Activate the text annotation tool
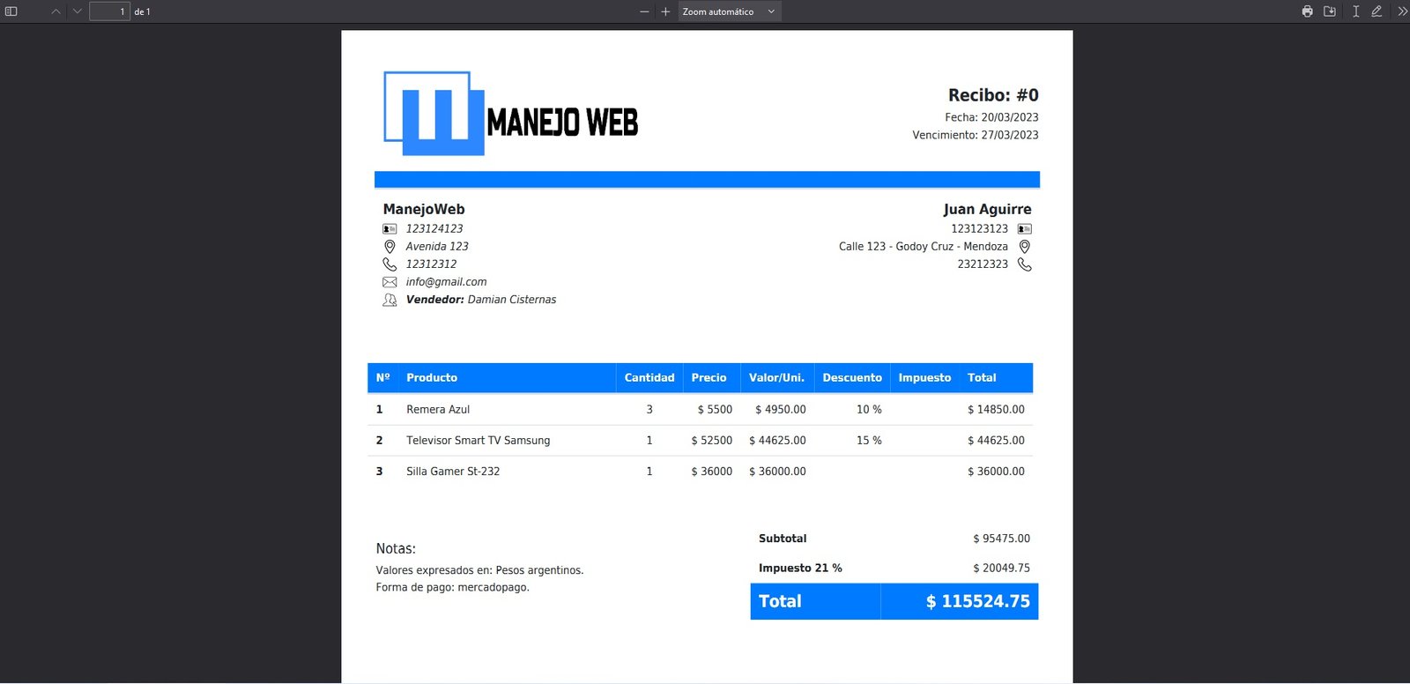This screenshot has width=1410, height=684. click(x=1355, y=11)
